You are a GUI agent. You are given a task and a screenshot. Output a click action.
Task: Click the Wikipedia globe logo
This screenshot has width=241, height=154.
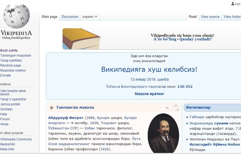16,16
